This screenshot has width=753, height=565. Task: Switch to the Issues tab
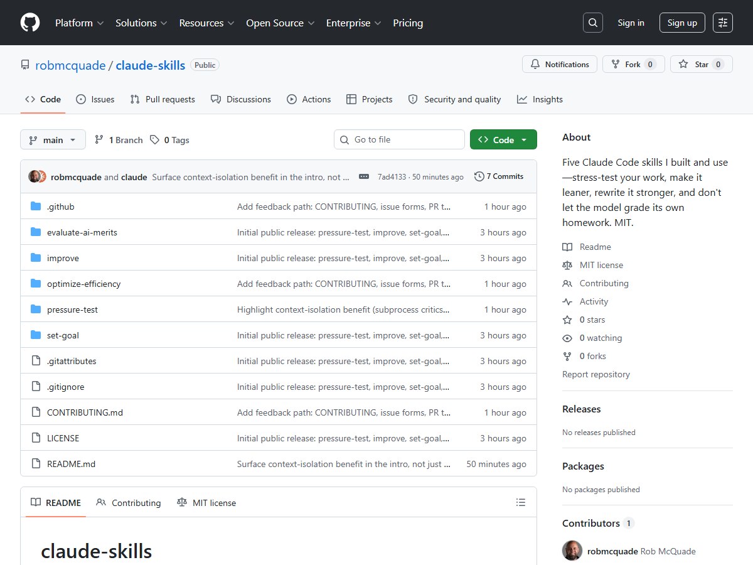tap(95, 99)
